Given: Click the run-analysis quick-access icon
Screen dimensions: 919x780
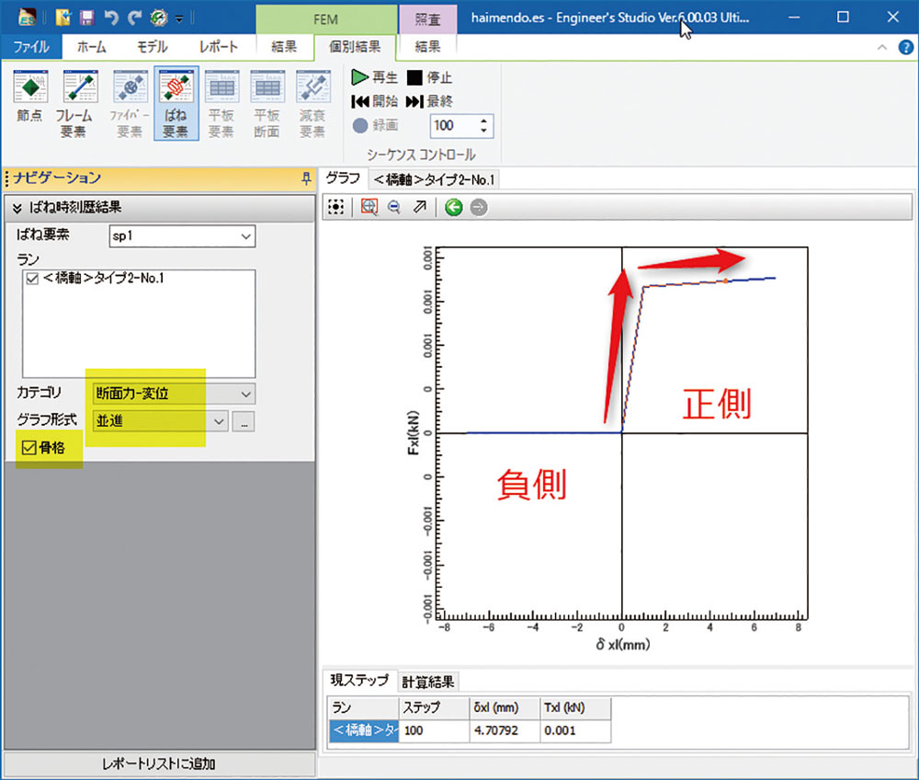Looking at the screenshot, I should click(x=158, y=17).
